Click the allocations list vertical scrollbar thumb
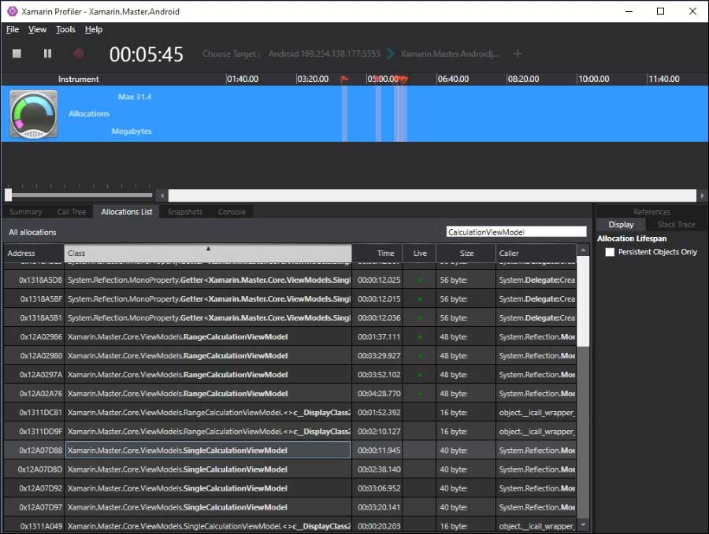This screenshot has width=709, height=534. coord(583,301)
